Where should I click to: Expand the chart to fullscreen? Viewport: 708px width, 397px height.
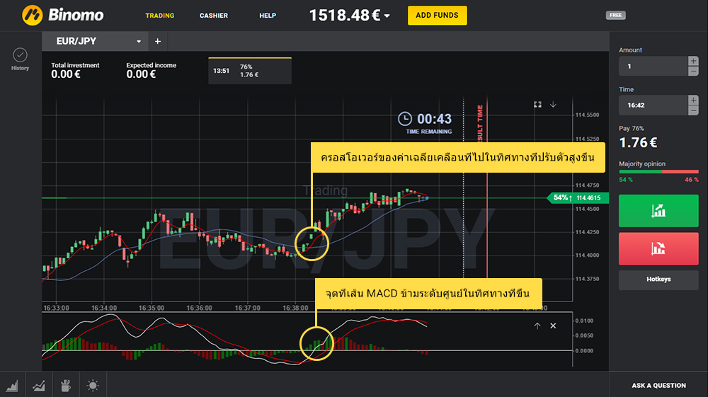[x=537, y=105]
